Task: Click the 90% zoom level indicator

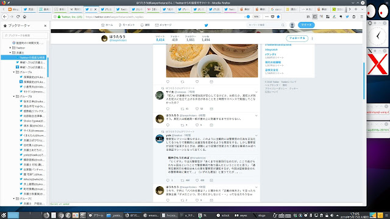Action: click(x=256, y=17)
